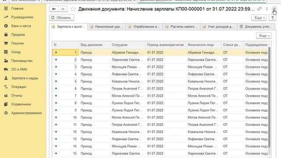Screen dimensions: 281x158
Task: Expand the Еще dropdown above the table
Action: coord(263,36)
